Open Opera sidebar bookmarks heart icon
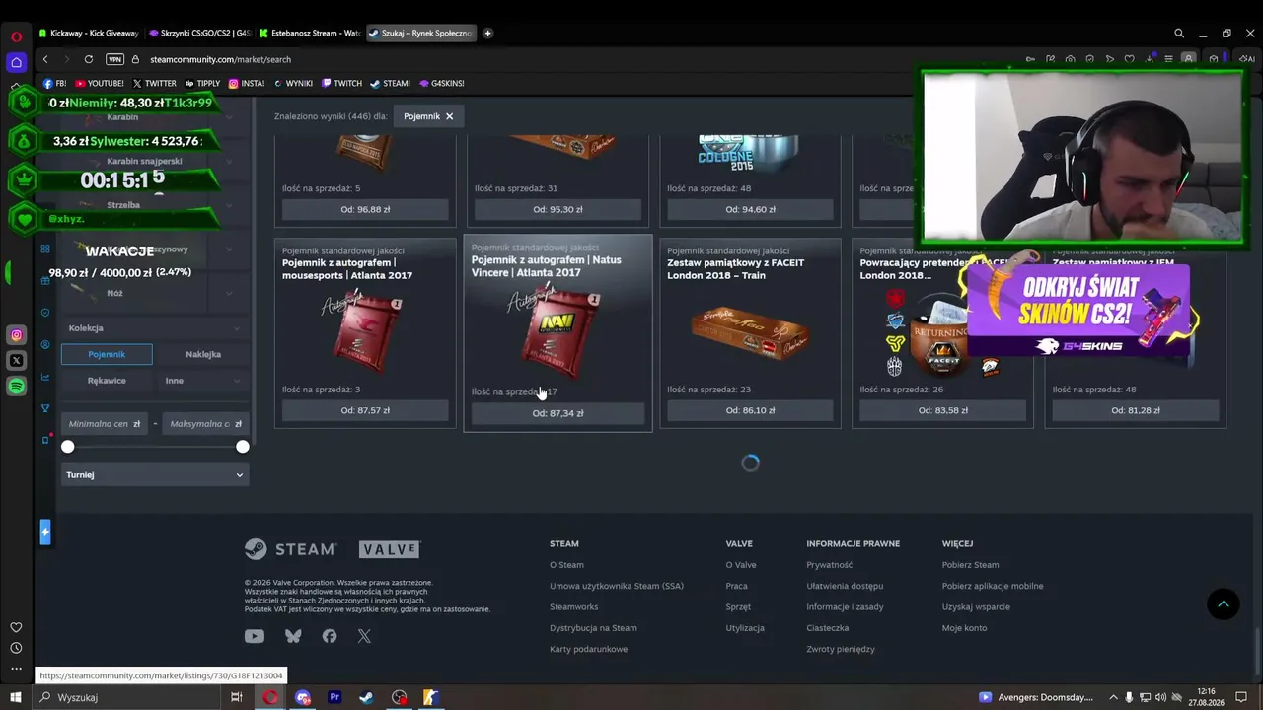Screen dimensions: 1263x710 point(16,627)
